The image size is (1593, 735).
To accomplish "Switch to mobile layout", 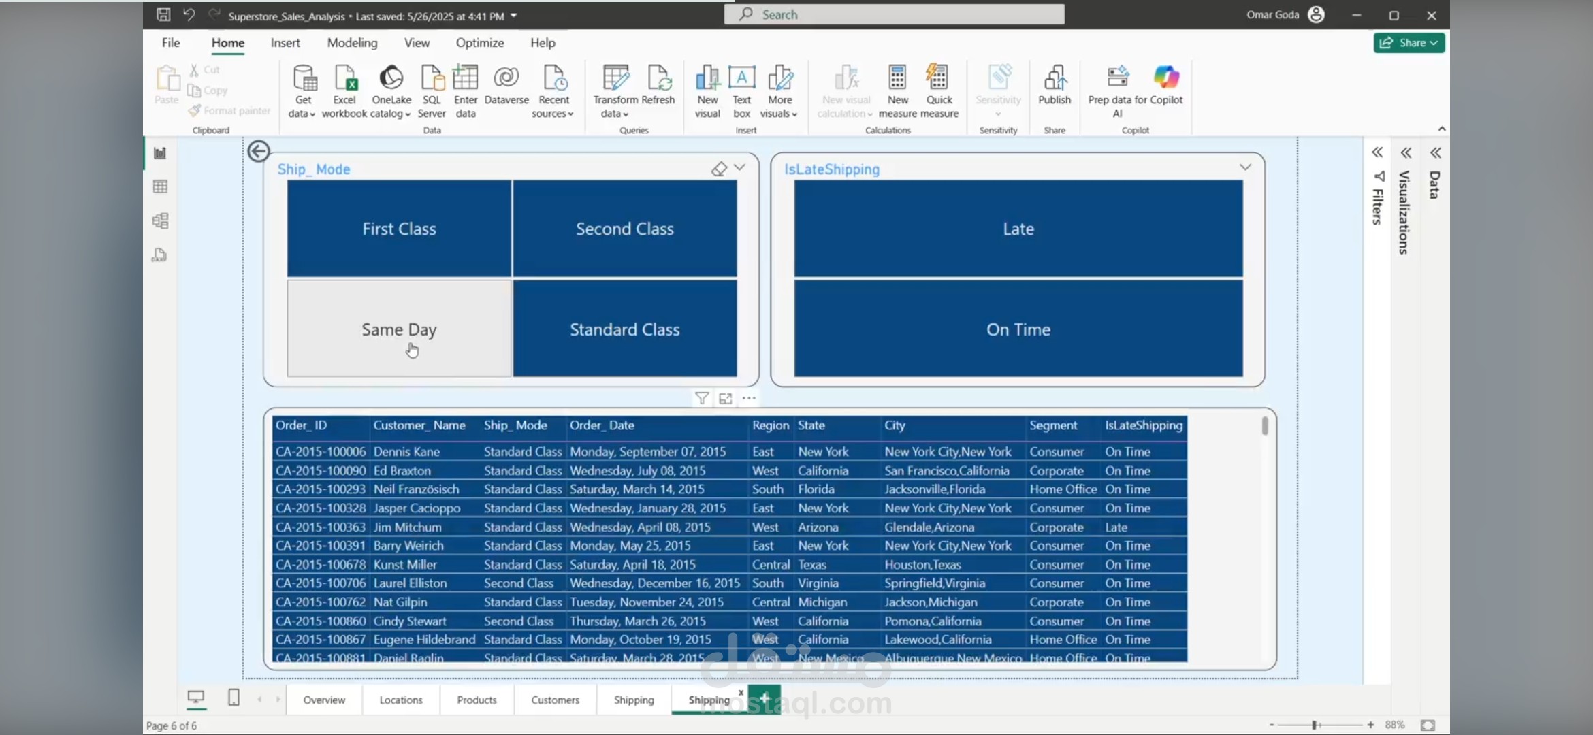I will point(234,698).
